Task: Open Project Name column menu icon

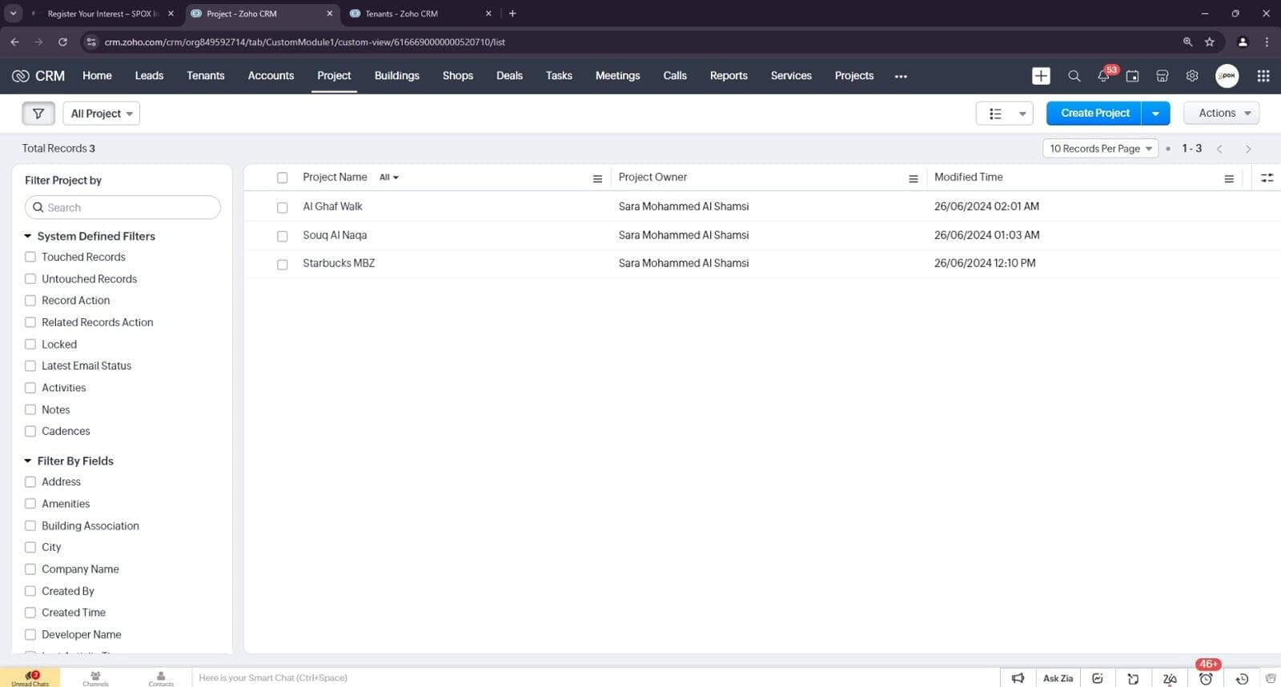Action: [597, 178]
